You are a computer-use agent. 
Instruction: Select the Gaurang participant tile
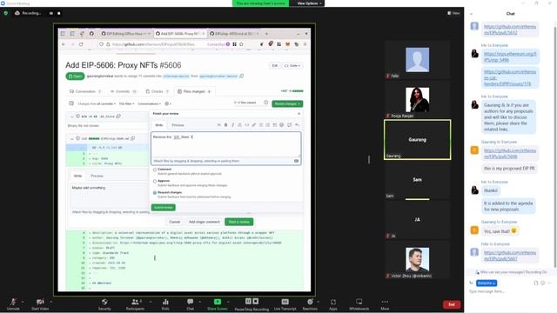click(x=418, y=139)
